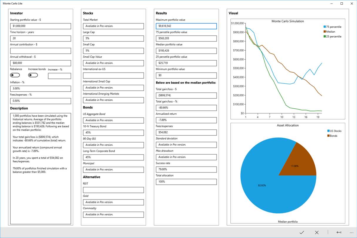
Task: Click the Increase percent input field
Action: (60, 76)
